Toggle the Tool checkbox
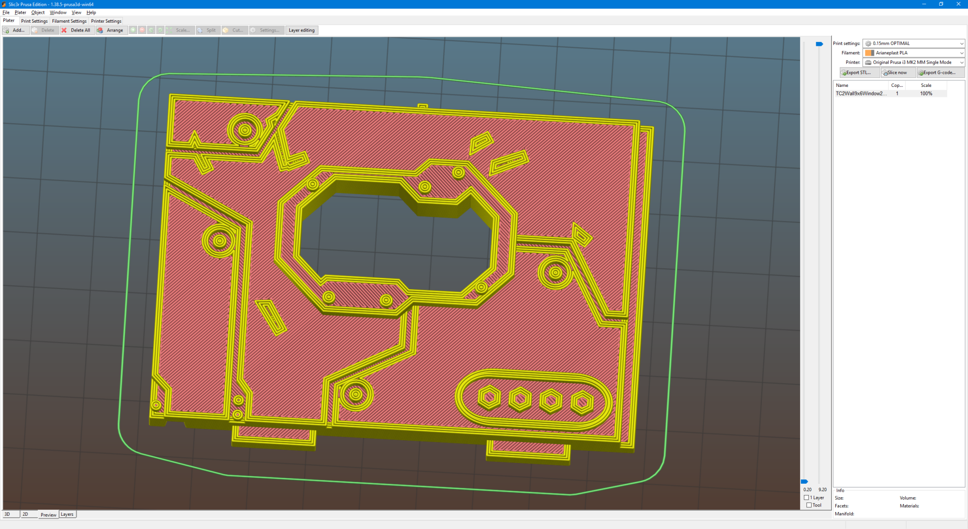Screen dimensions: 968x529 click(x=809, y=505)
